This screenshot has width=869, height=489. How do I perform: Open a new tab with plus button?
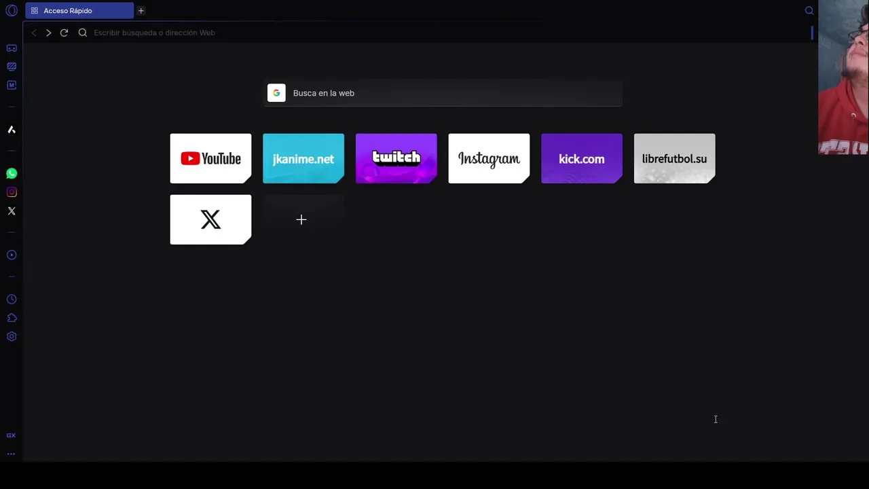coord(141,11)
